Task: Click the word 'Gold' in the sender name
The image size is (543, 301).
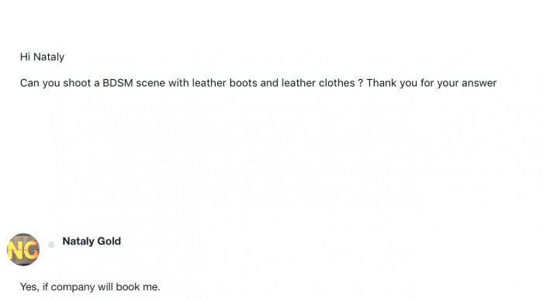Action: (x=109, y=241)
